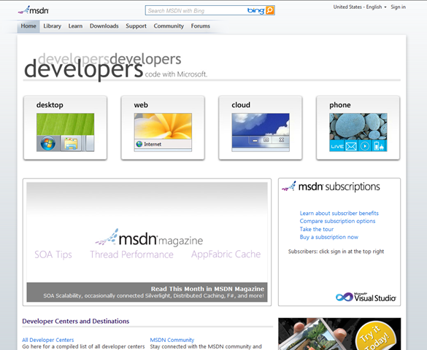This screenshot has height=350, width=427.
Task: Open the phone tile heading
Action: 340,105
